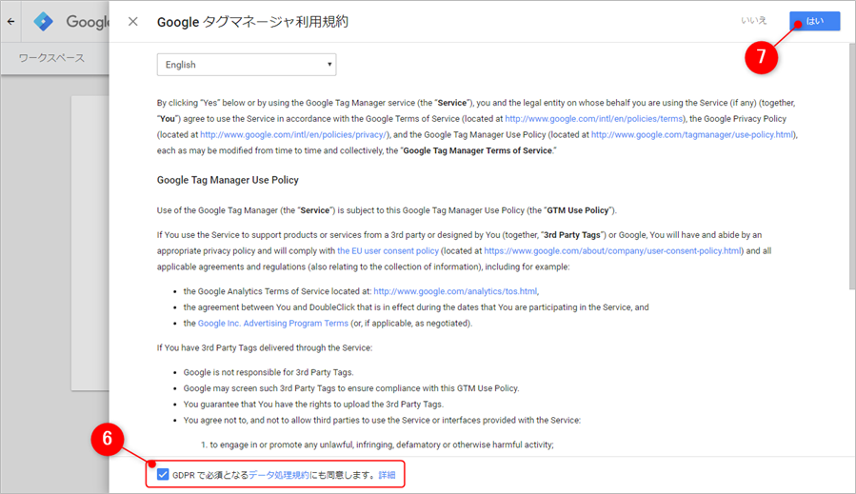Click the Google Tag Manager Use Policy heading
The height and width of the screenshot is (494, 856).
228,180
